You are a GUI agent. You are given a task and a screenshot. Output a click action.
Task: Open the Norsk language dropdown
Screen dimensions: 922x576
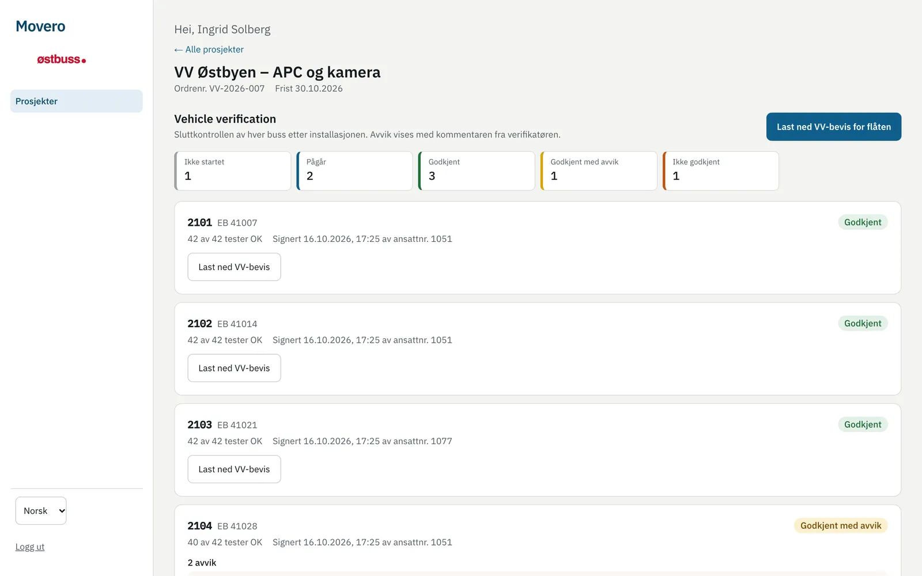(41, 511)
